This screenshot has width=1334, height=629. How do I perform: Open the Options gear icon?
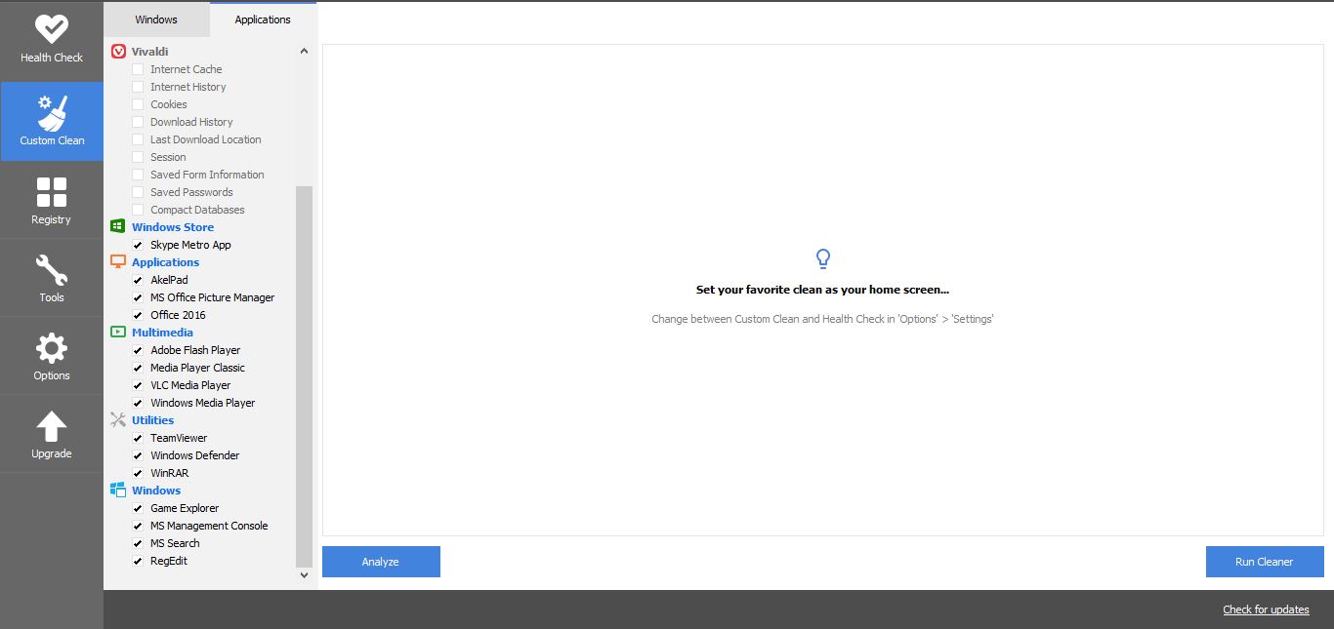pyautogui.click(x=51, y=348)
